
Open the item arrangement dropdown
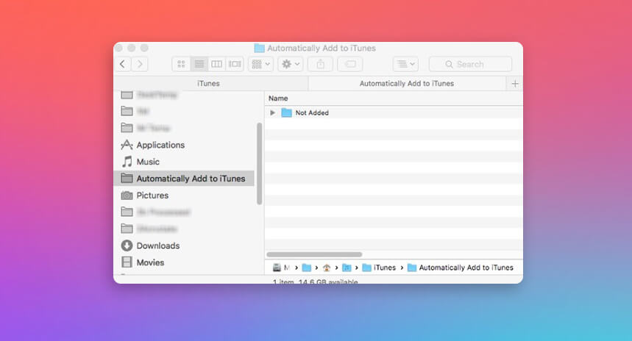click(260, 64)
